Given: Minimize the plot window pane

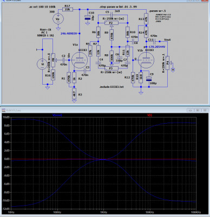Looking at the screenshot, I should (x=191, y=110).
